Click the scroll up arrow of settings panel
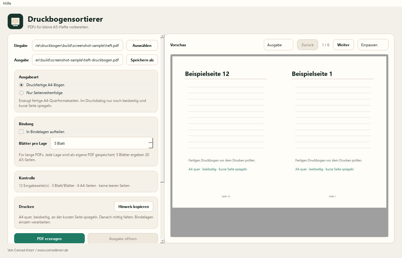Image resolution: width=402 pixels, height=258 pixels. coord(162,36)
